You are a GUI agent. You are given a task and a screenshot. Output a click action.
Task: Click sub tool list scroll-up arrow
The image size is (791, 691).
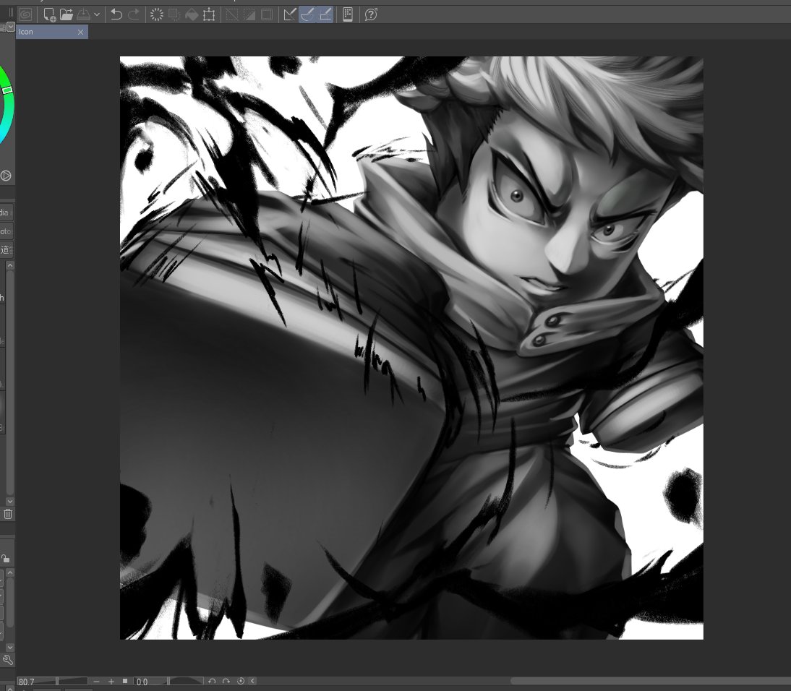coord(9,265)
